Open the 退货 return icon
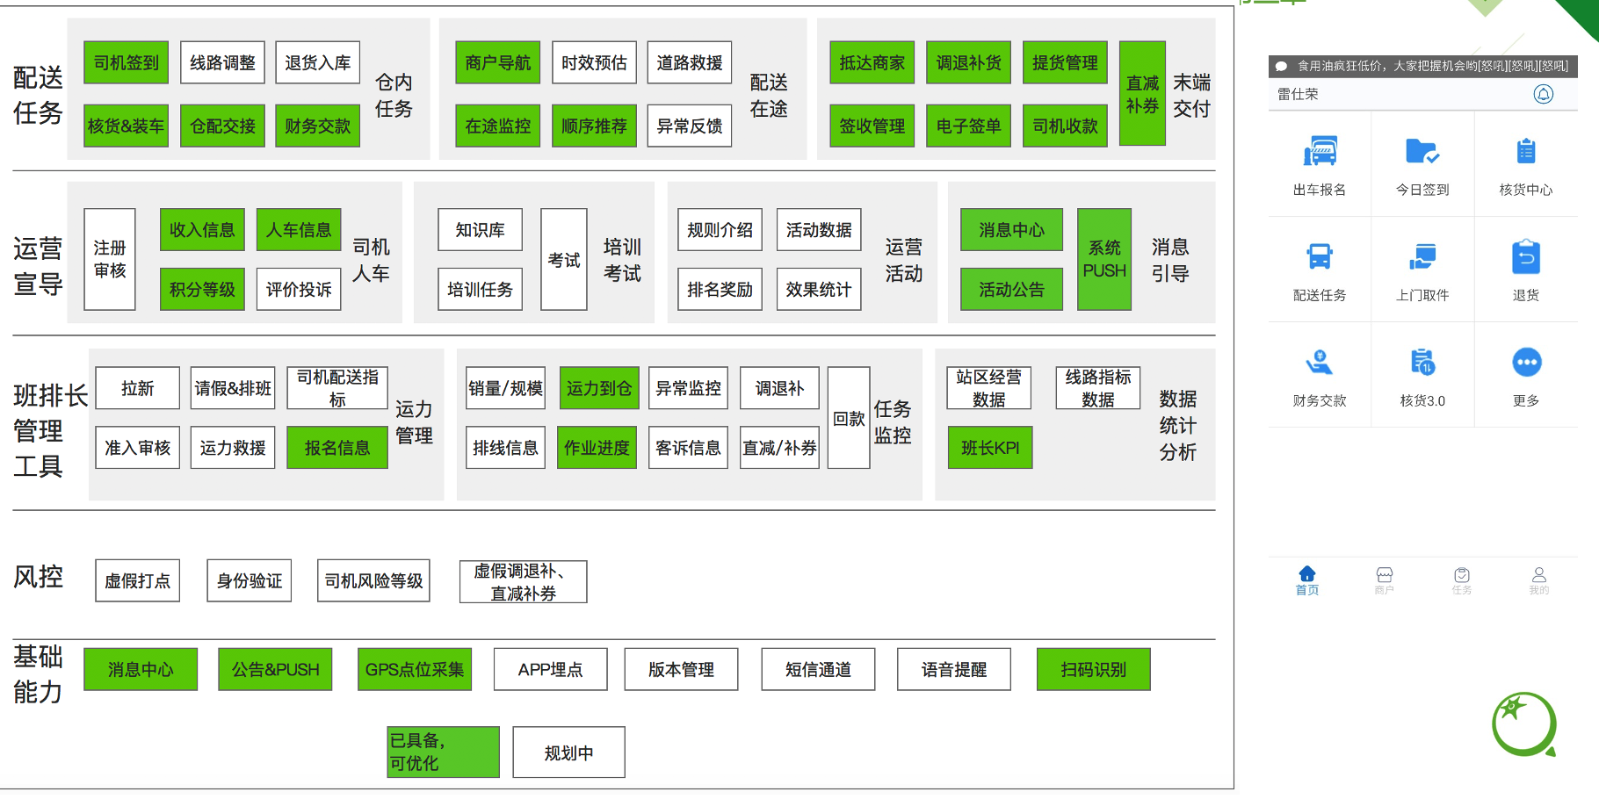Viewport: 1599px width, 799px height. point(1526,257)
